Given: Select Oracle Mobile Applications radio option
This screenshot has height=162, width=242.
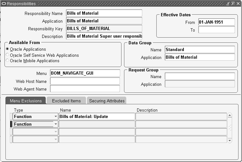Looking at the screenshot, I should 7,60.
